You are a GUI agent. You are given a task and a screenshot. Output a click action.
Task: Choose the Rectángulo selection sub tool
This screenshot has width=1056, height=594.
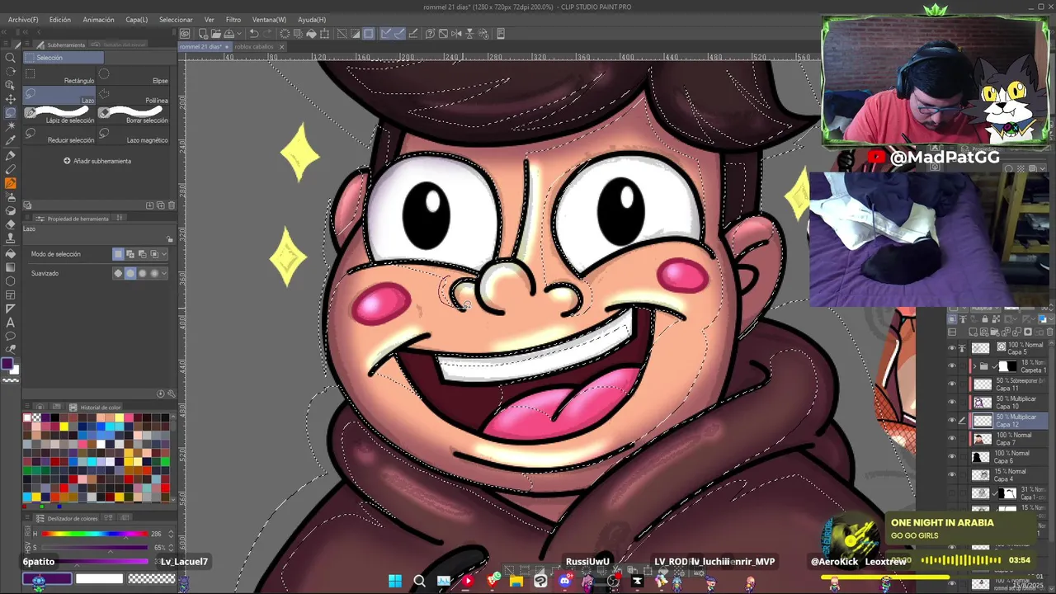[59, 76]
